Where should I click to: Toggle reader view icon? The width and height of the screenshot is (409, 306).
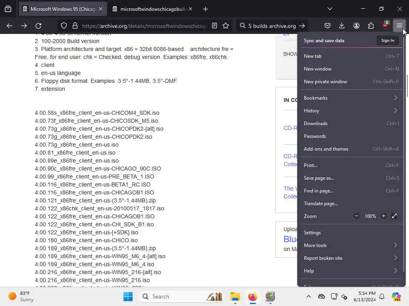coord(214,25)
